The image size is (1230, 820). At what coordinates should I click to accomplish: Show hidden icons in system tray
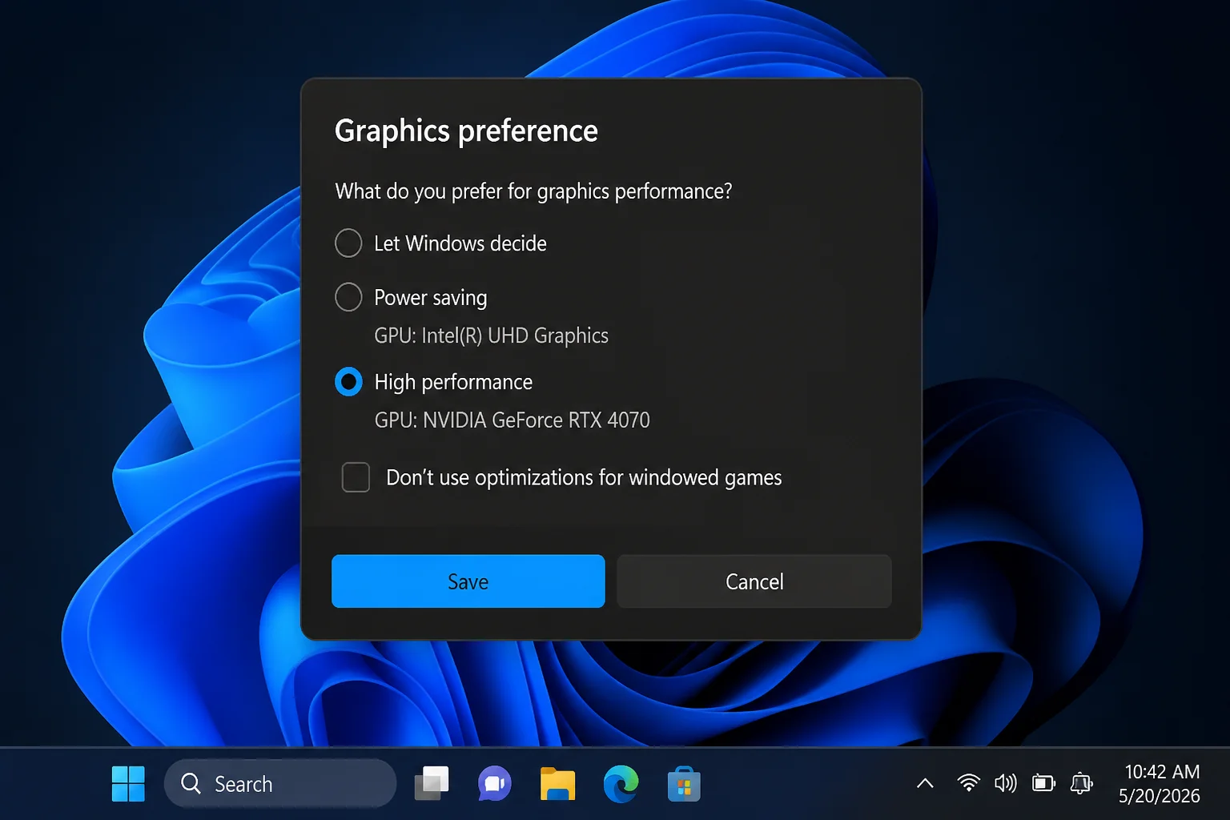pos(925,783)
